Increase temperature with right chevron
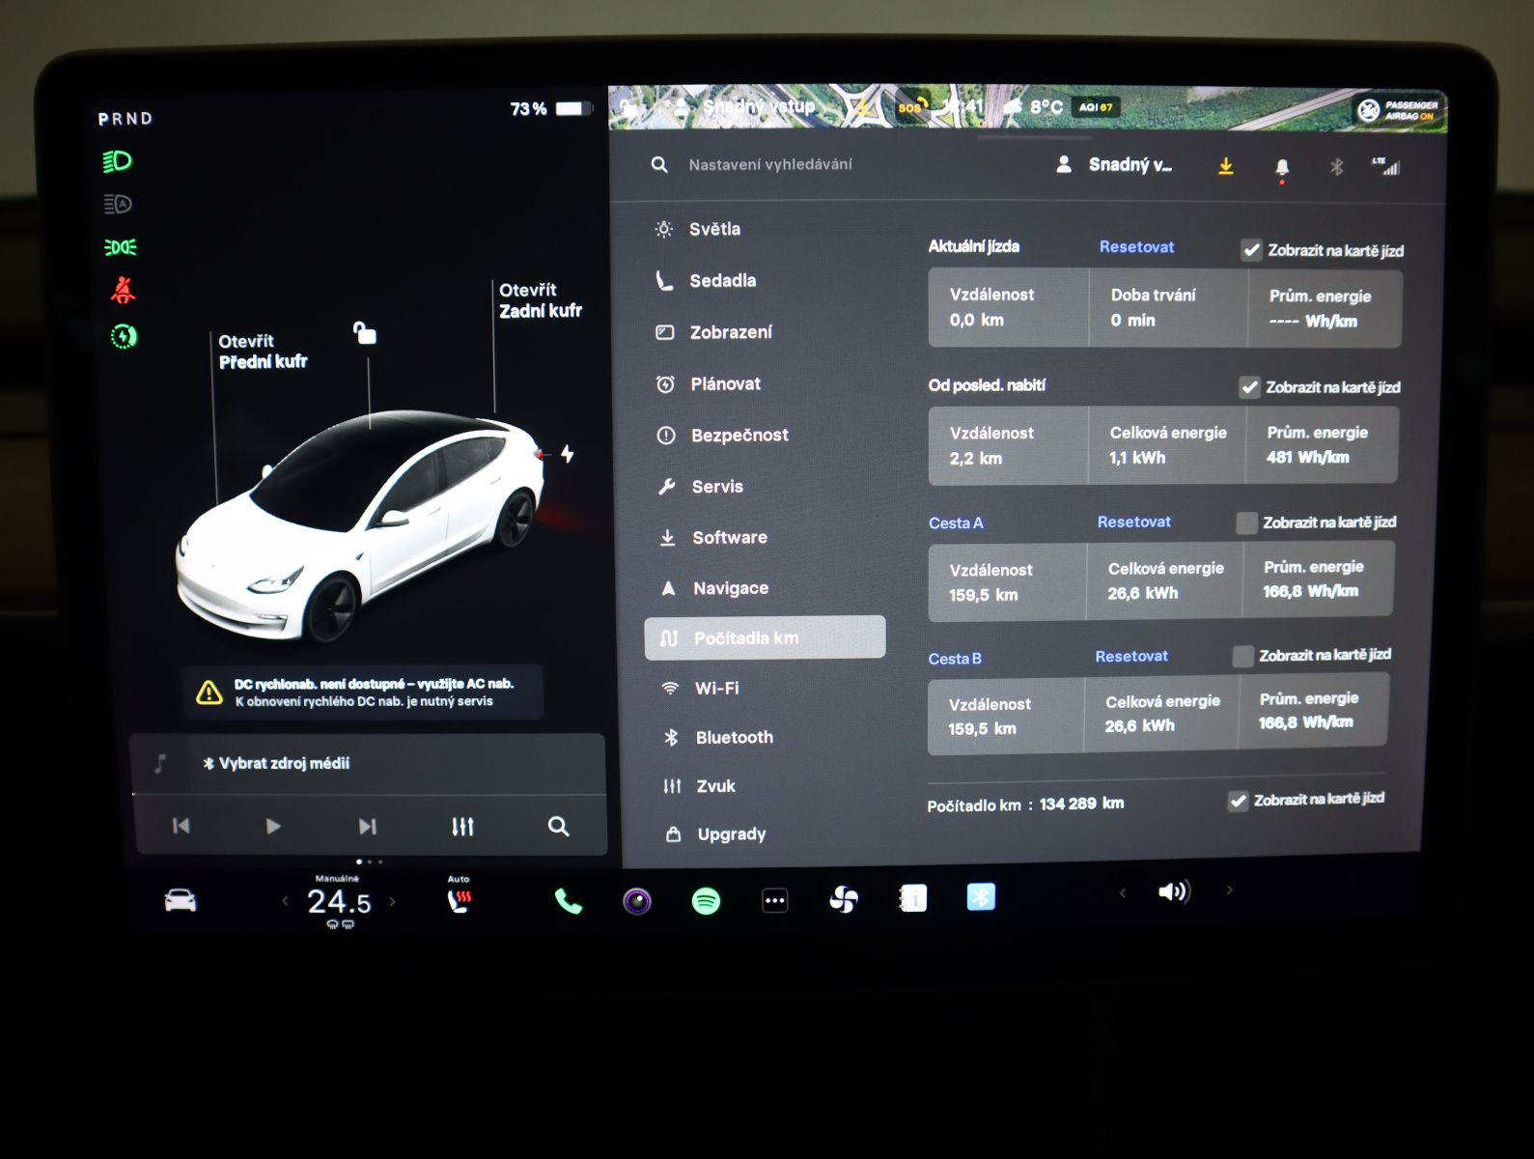The height and width of the screenshot is (1159, 1534). pyautogui.click(x=392, y=901)
